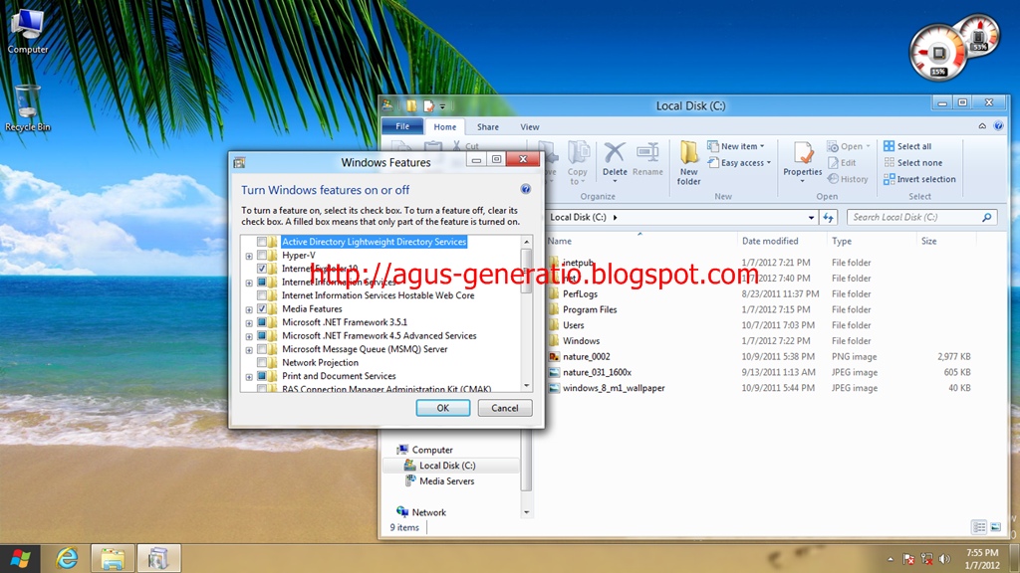Check the Network Projection checkbox
Screen dimensions: 1020x573
pyautogui.click(x=262, y=362)
